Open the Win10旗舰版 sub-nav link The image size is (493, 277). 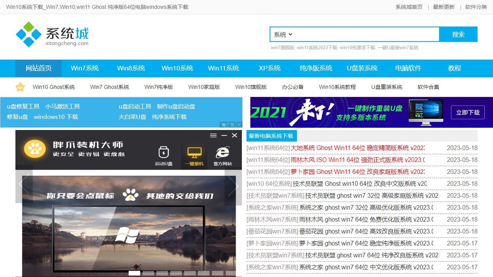tap(251, 87)
